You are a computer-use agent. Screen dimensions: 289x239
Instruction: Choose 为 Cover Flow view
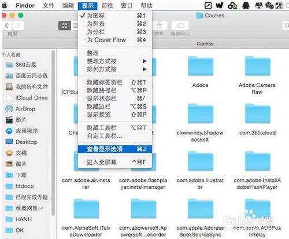click(115, 40)
